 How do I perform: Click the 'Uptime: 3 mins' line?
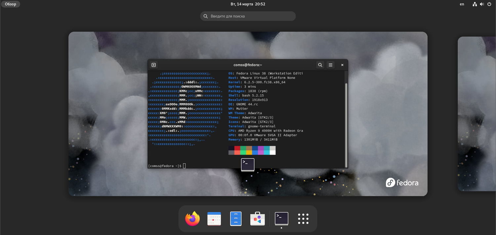(242, 87)
